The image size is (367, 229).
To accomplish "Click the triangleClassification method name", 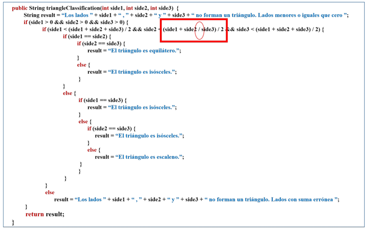I will pos(75,8).
